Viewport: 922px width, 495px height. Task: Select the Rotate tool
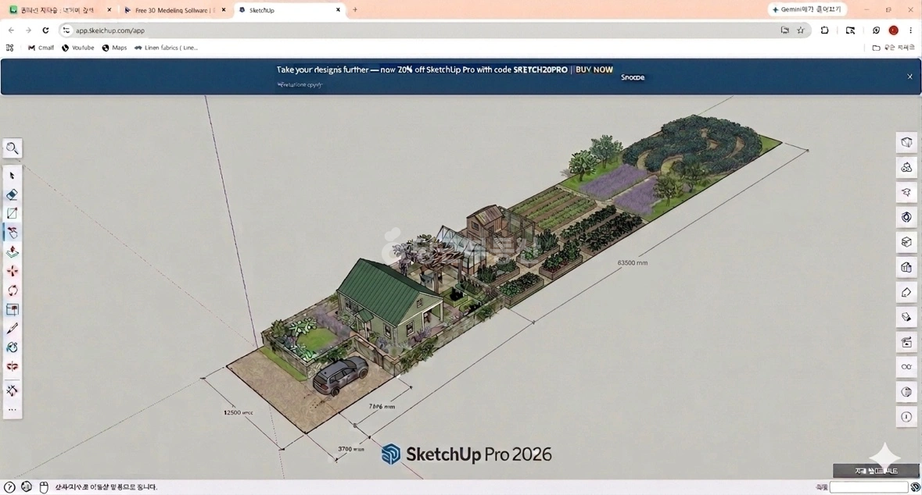13,290
